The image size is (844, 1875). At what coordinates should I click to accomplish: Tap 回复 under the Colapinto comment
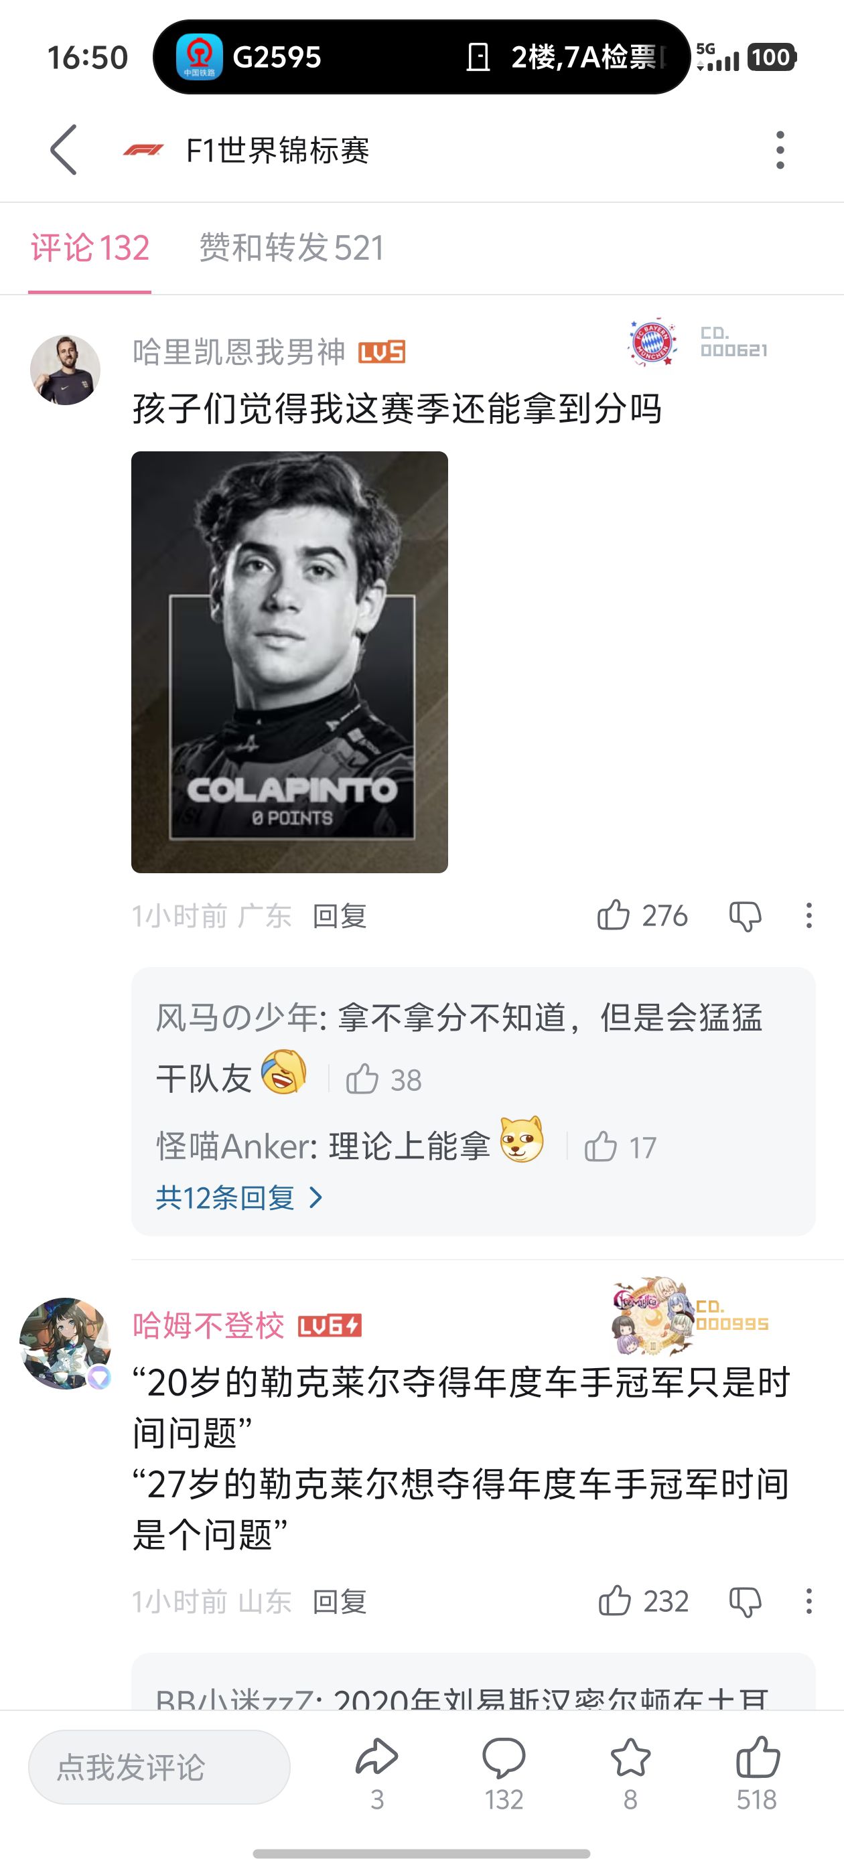click(x=340, y=915)
